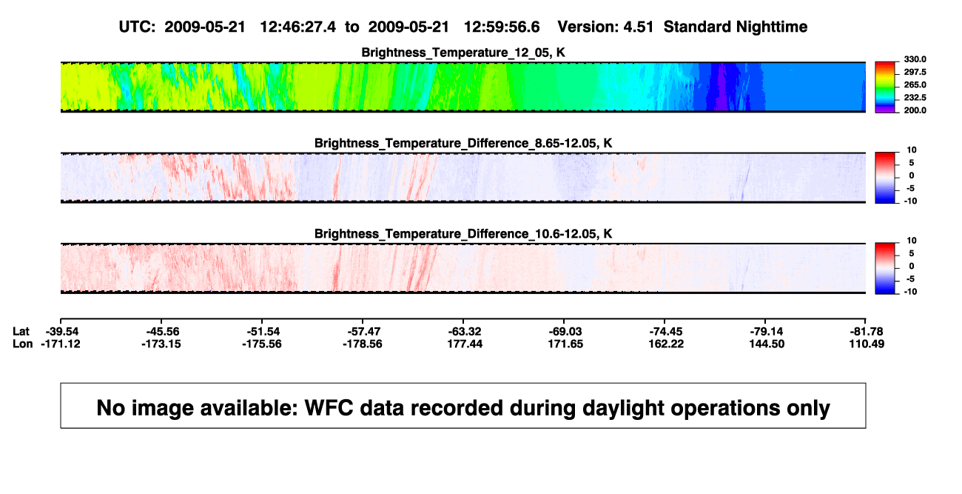Click latitude value -69.03
The image size is (962, 494).
(564, 331)
